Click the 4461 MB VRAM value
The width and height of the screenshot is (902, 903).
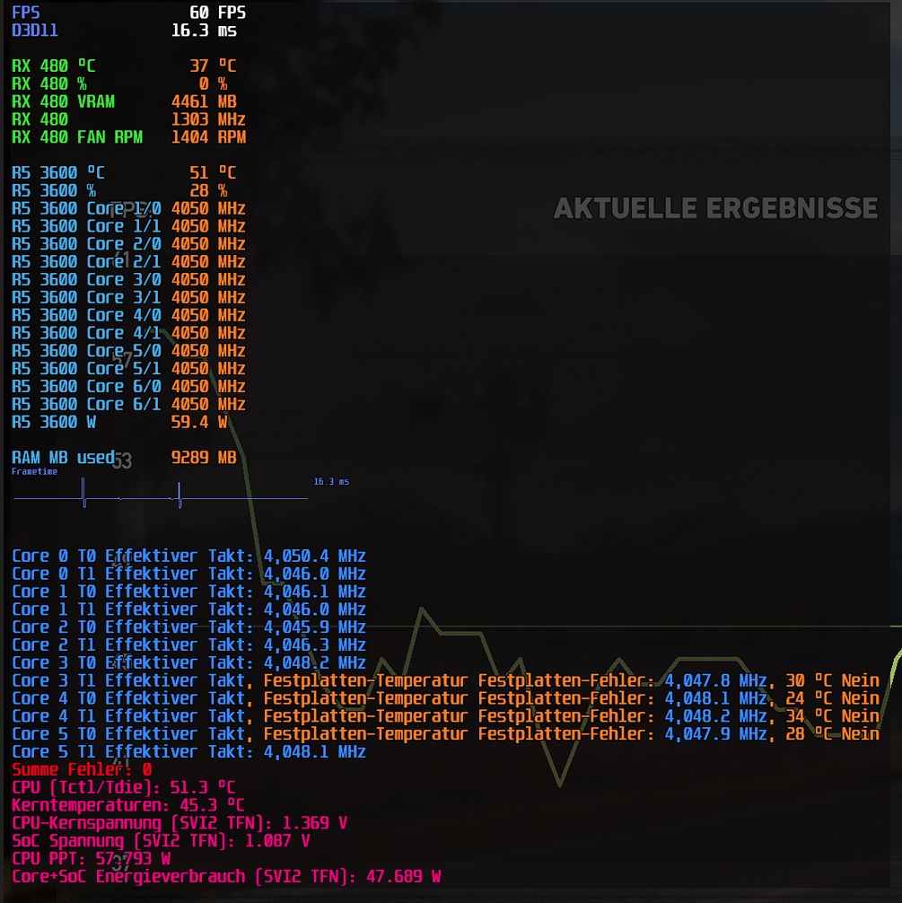204,102
